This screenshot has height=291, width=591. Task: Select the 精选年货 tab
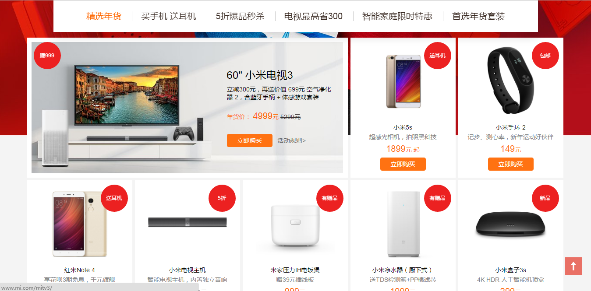pyautogui.click(x=104, y=17)
